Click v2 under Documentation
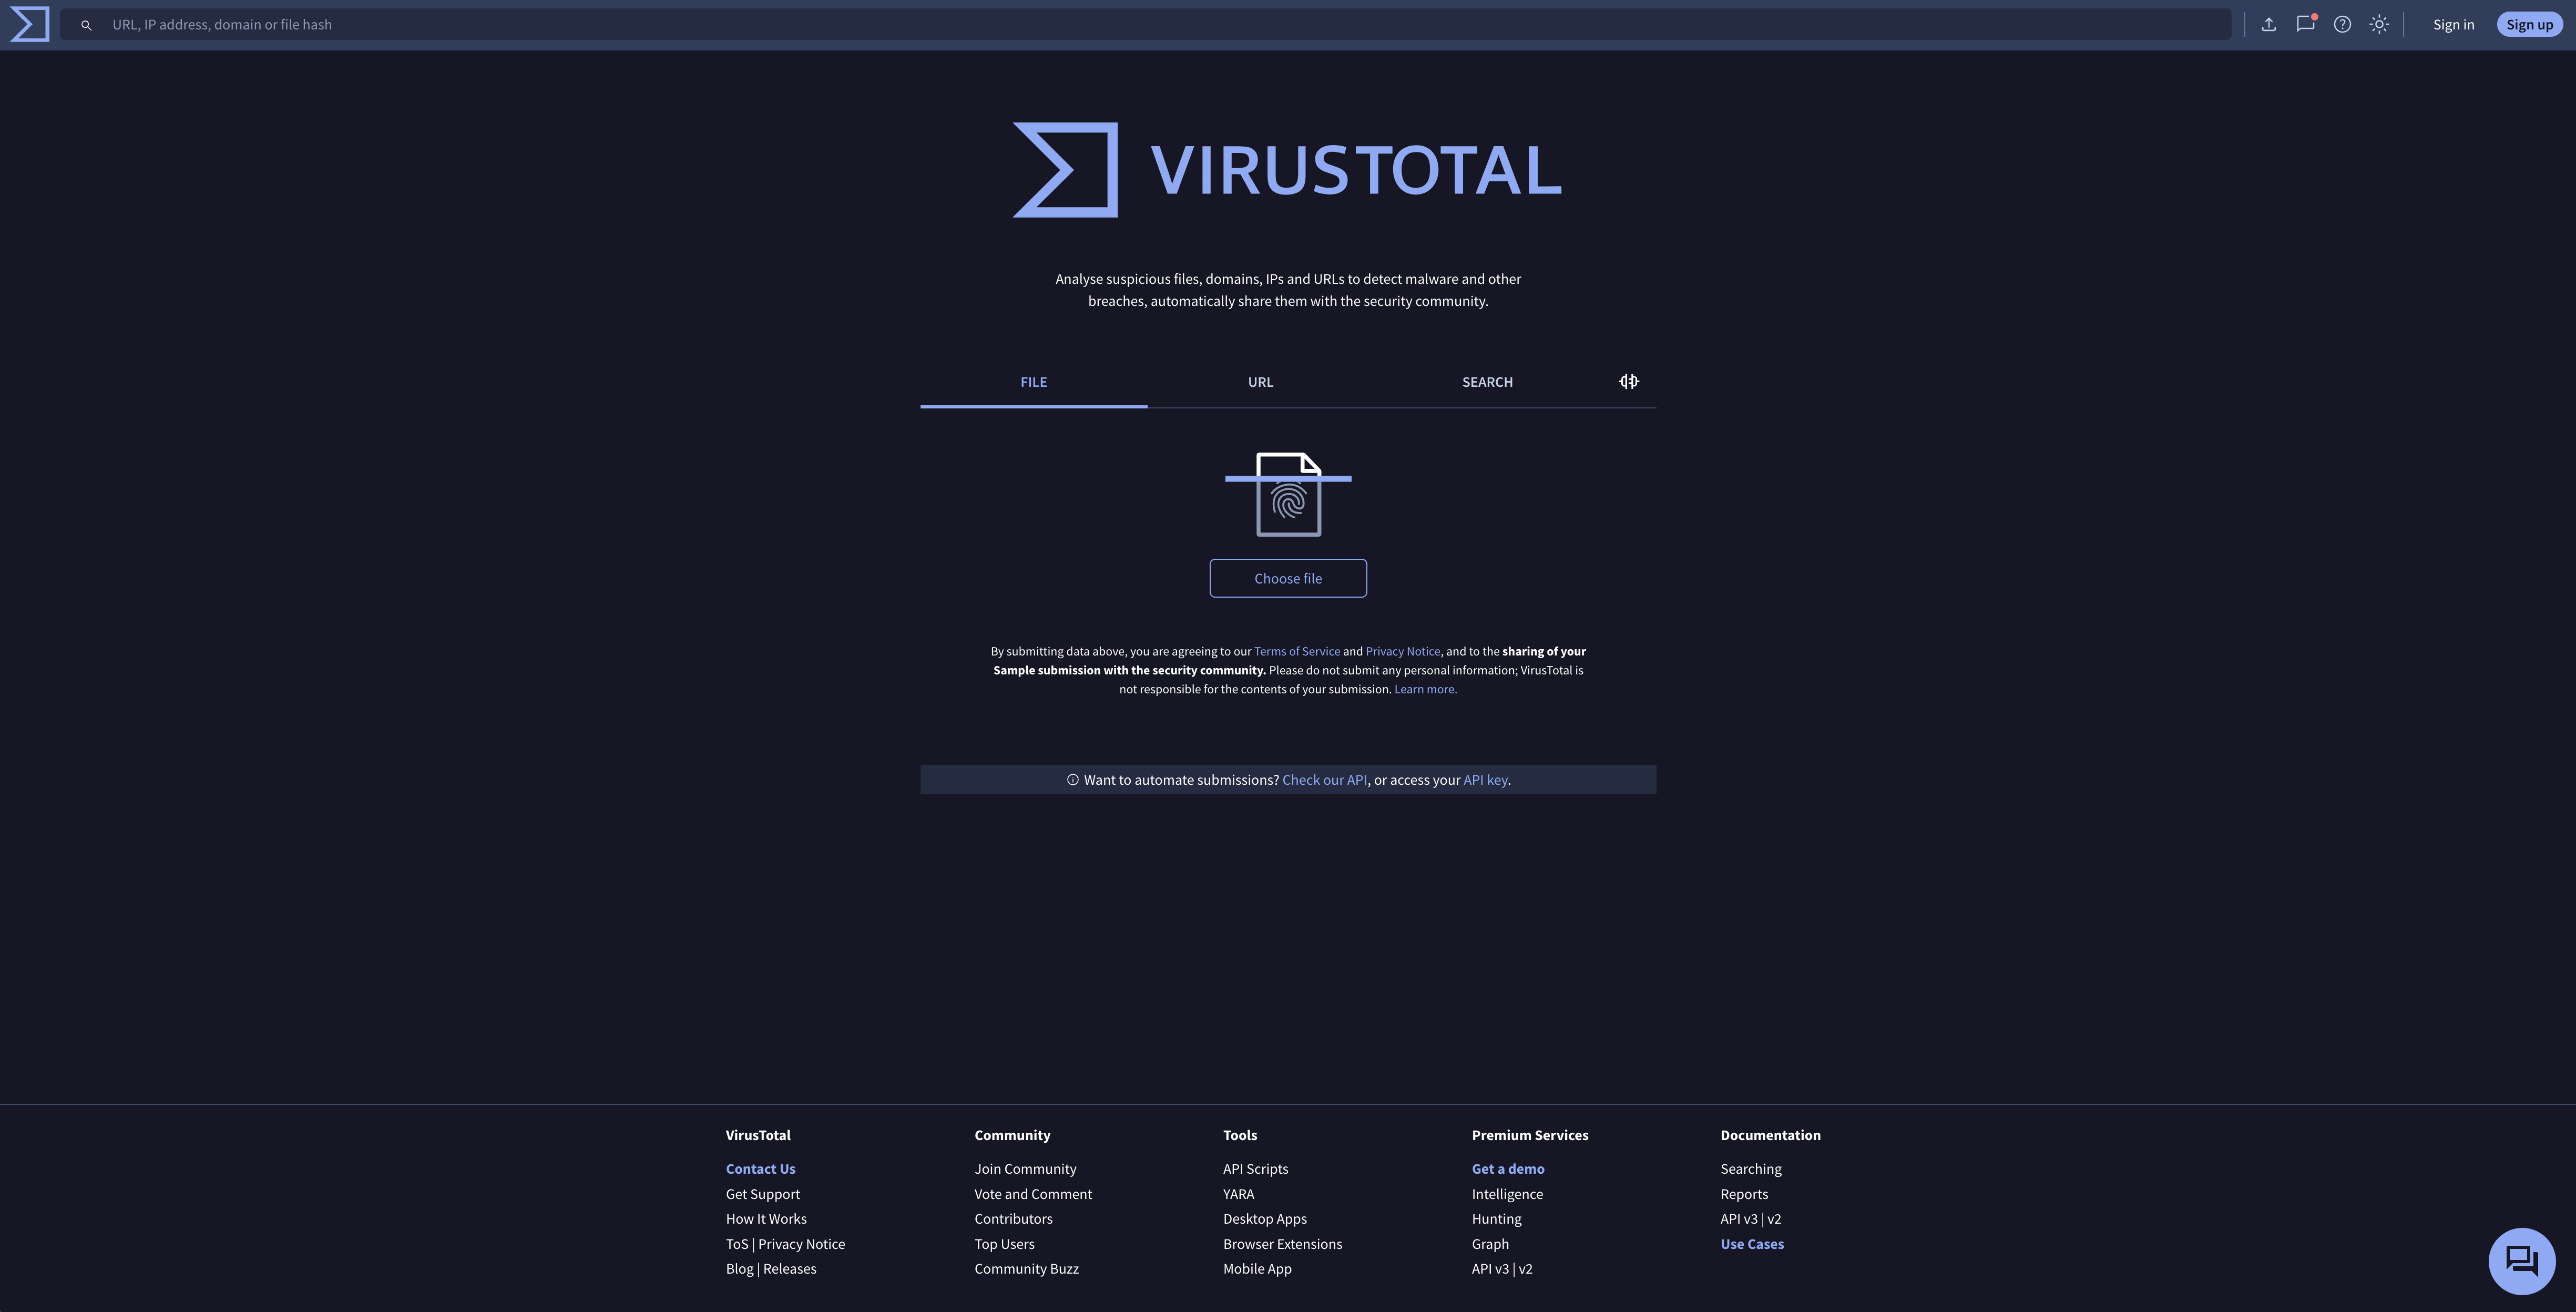 coord(1774,1219)
